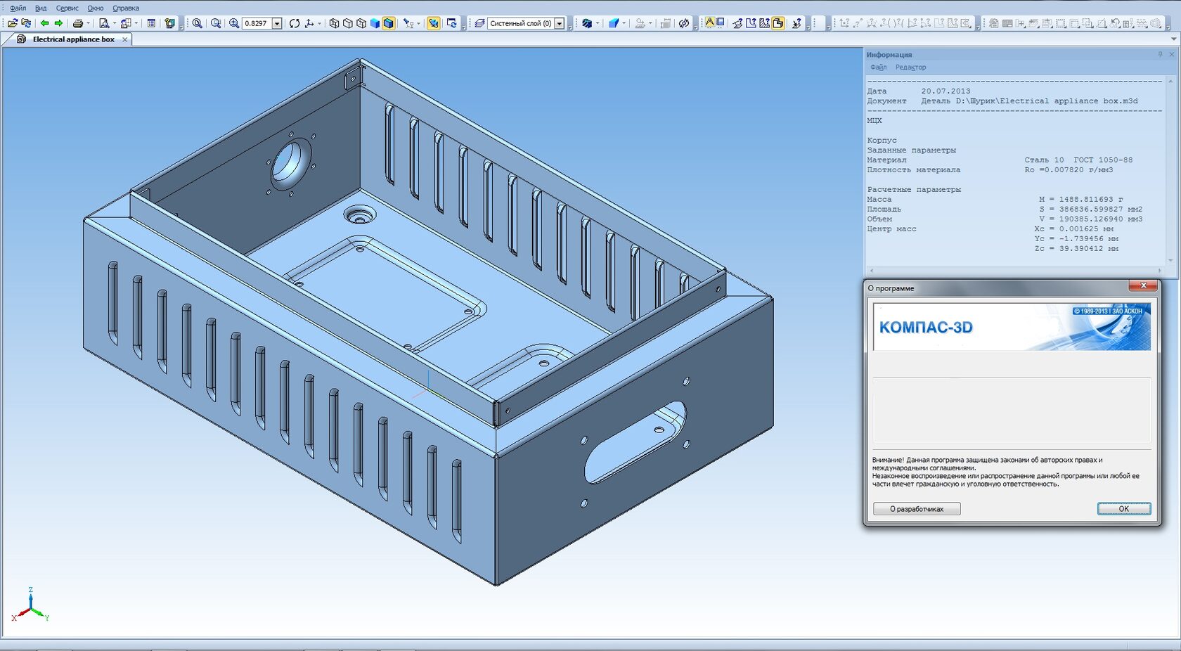This screenshot has width=1181, height=651.
Task: Open Файл menu in Информация panel
Action: (x=878, y=67)
